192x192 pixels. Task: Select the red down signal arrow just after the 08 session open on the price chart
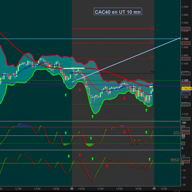pyautogui.click(x=80, y=90)
